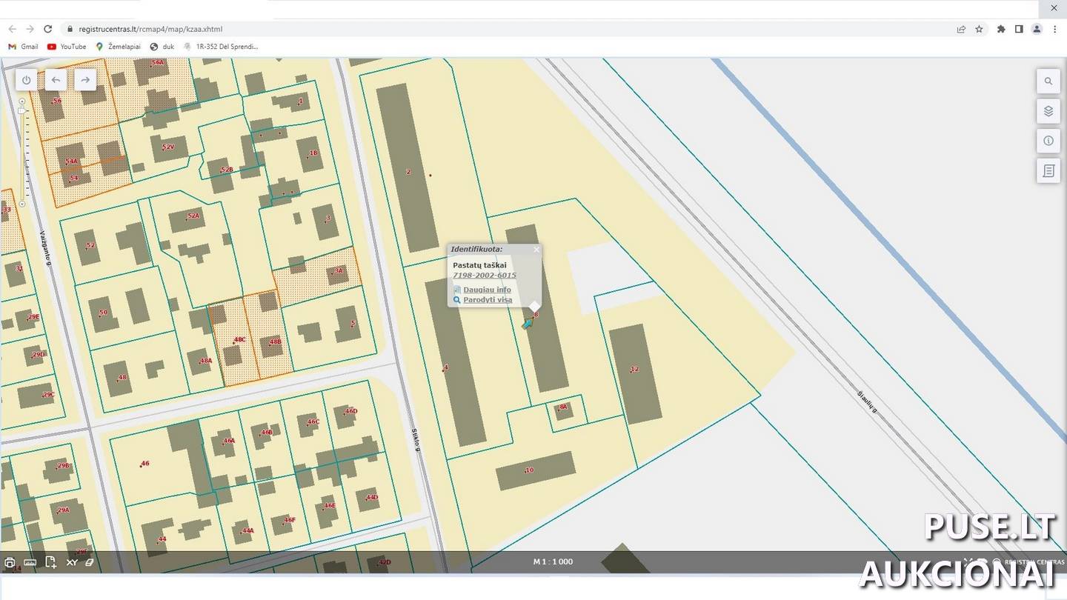Open the map layers panel

tap(1048, 111)
